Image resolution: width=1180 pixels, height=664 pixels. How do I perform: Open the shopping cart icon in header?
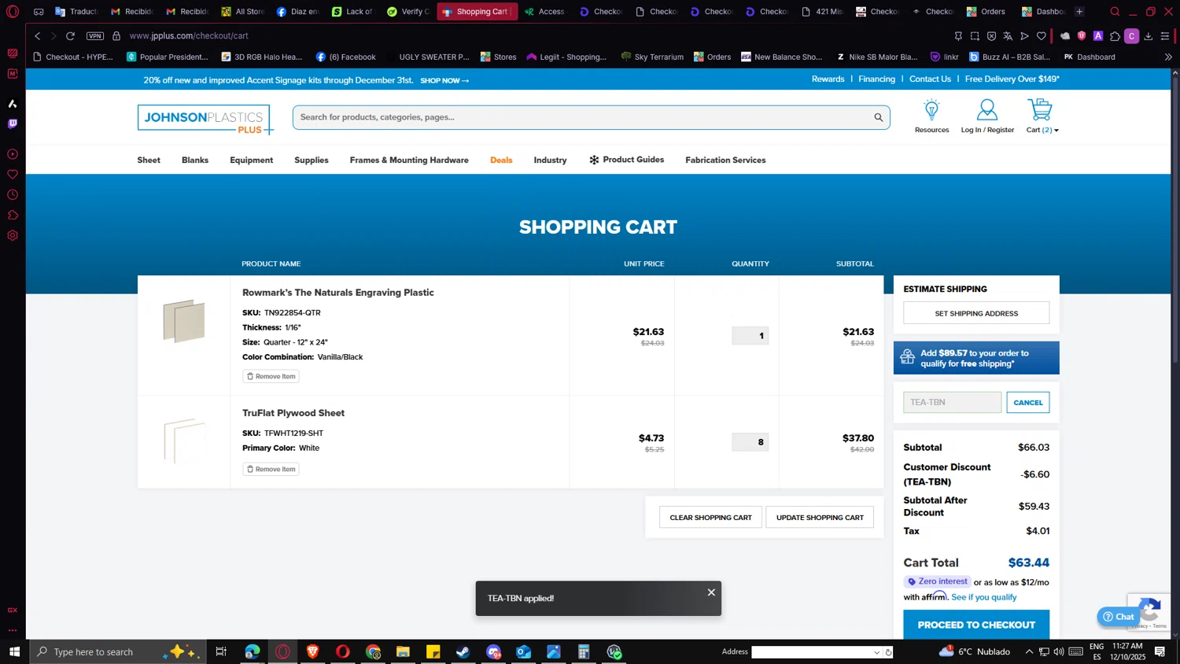pos(1040,109)
